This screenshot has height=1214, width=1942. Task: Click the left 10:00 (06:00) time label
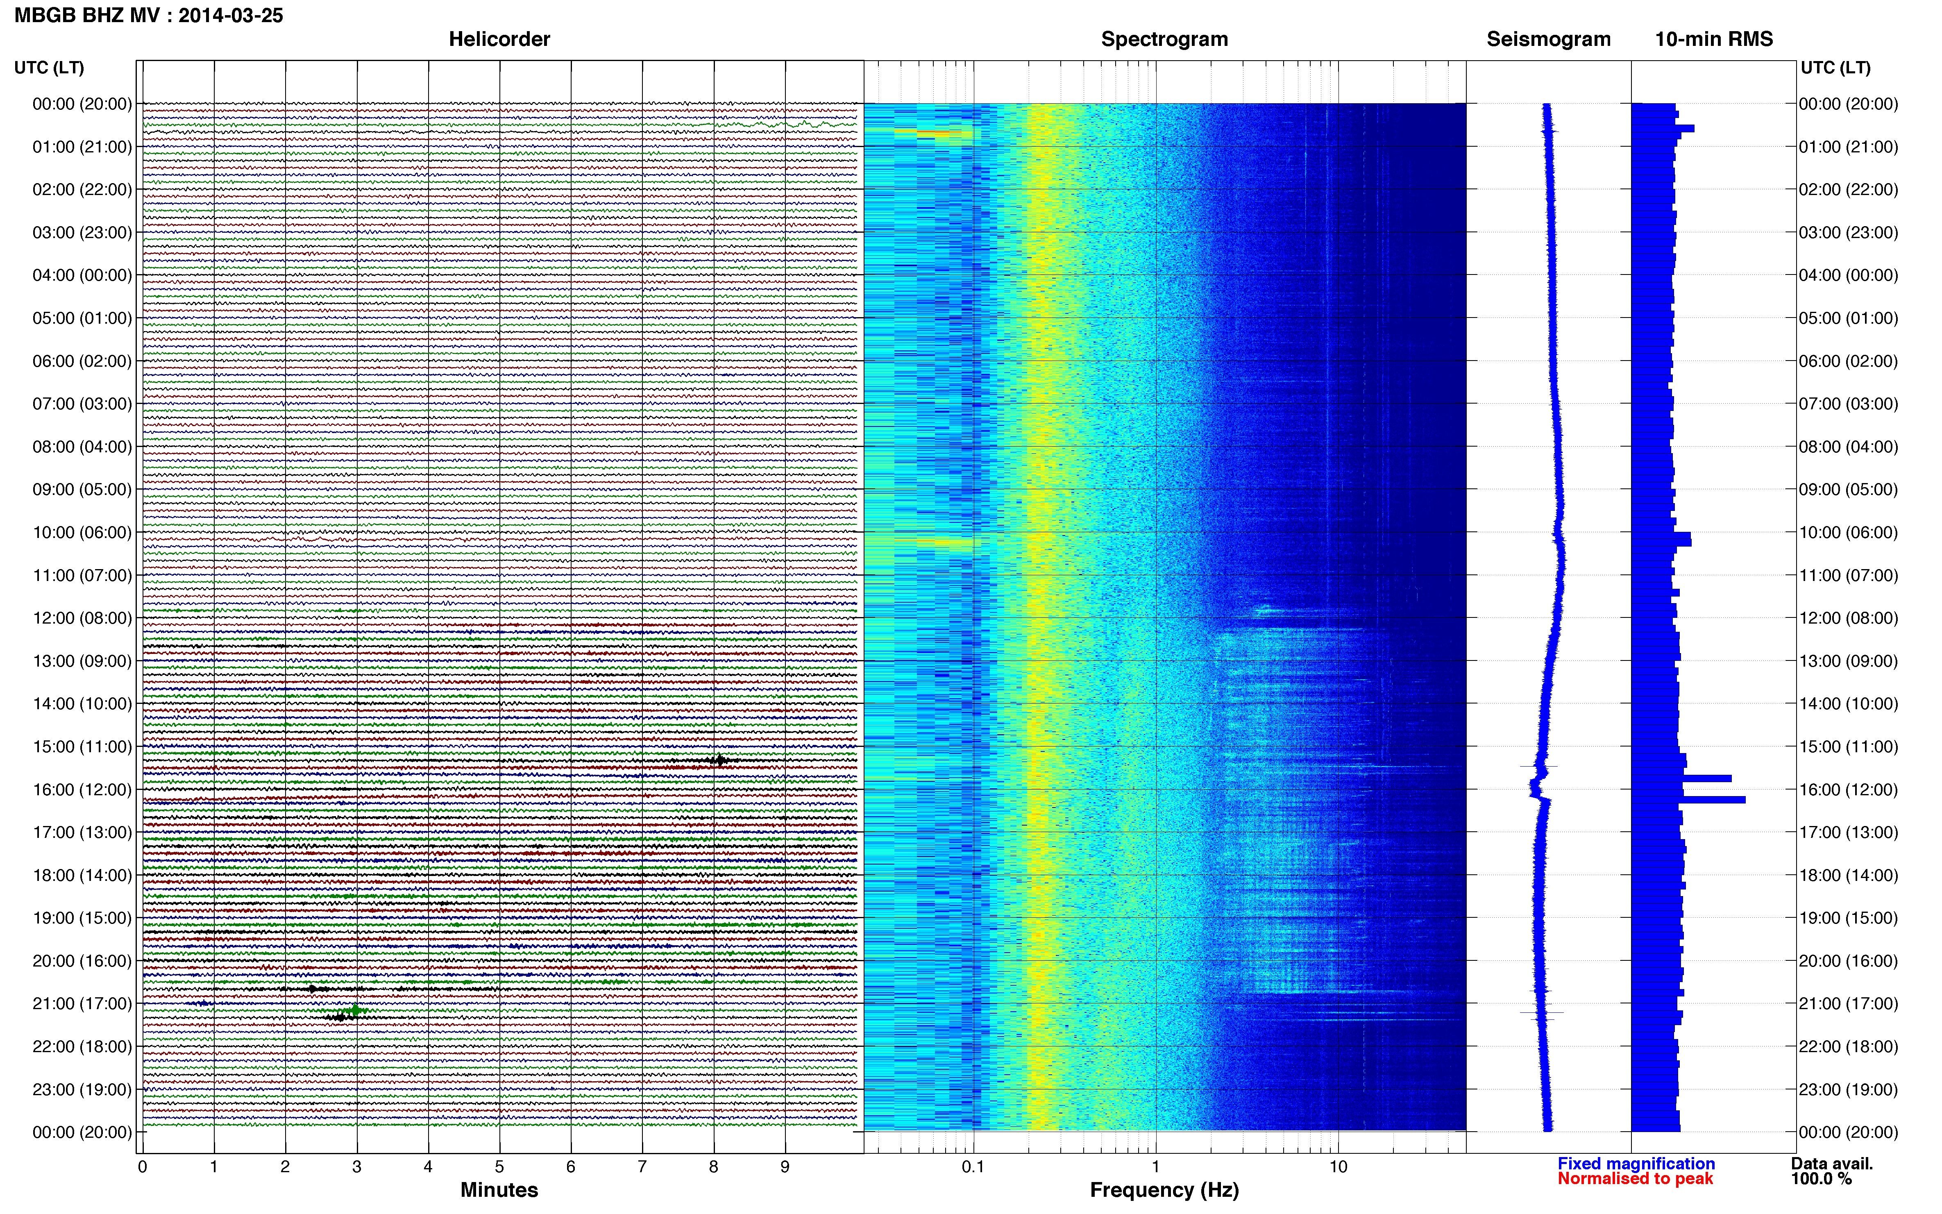tap(82, 532)
